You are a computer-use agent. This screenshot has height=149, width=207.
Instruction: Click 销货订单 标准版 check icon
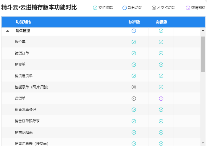pos(134,53)
